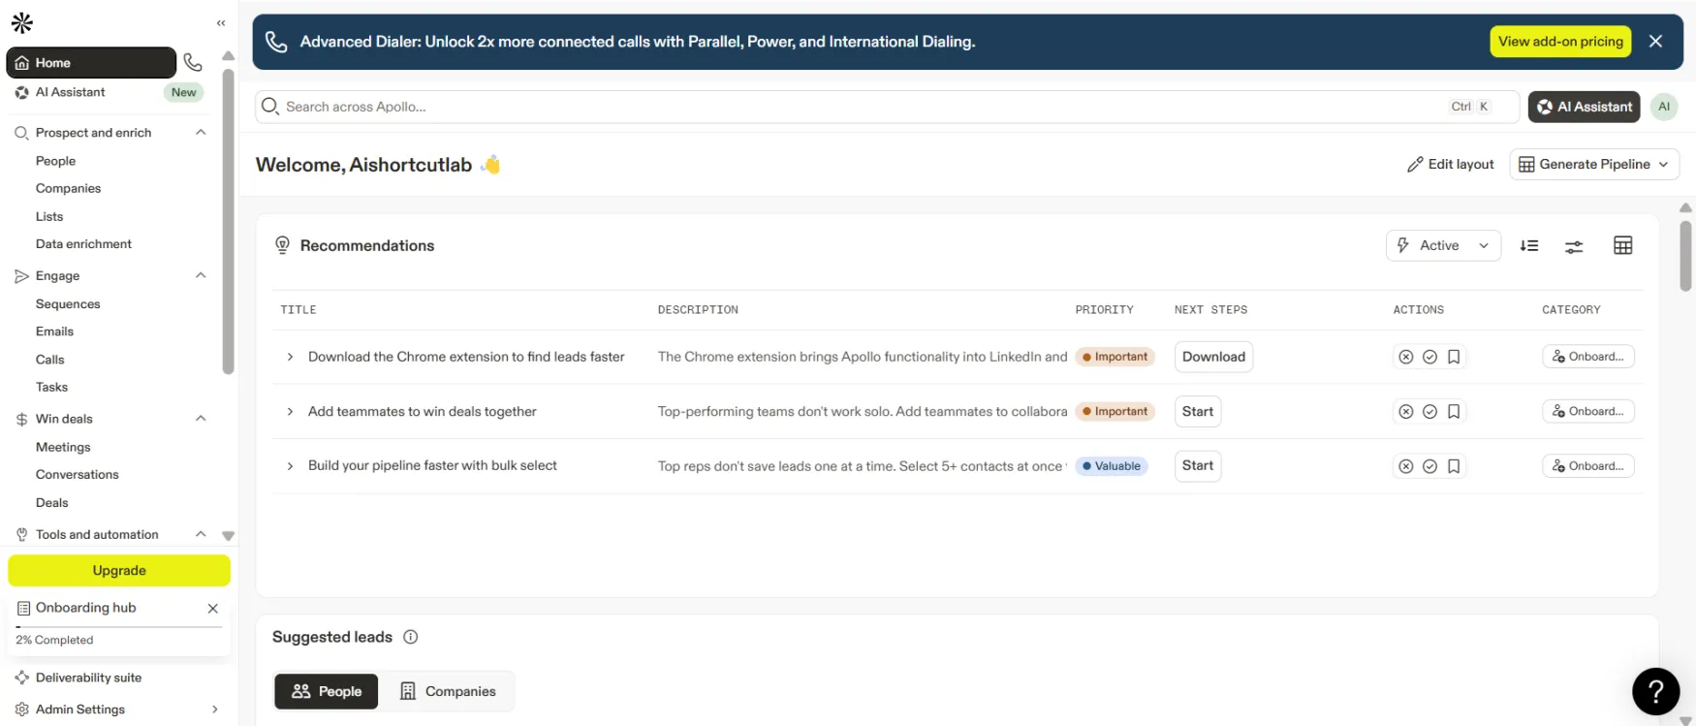Open the Active status dropdown
1696x726 pixels.
point(1442,246)
